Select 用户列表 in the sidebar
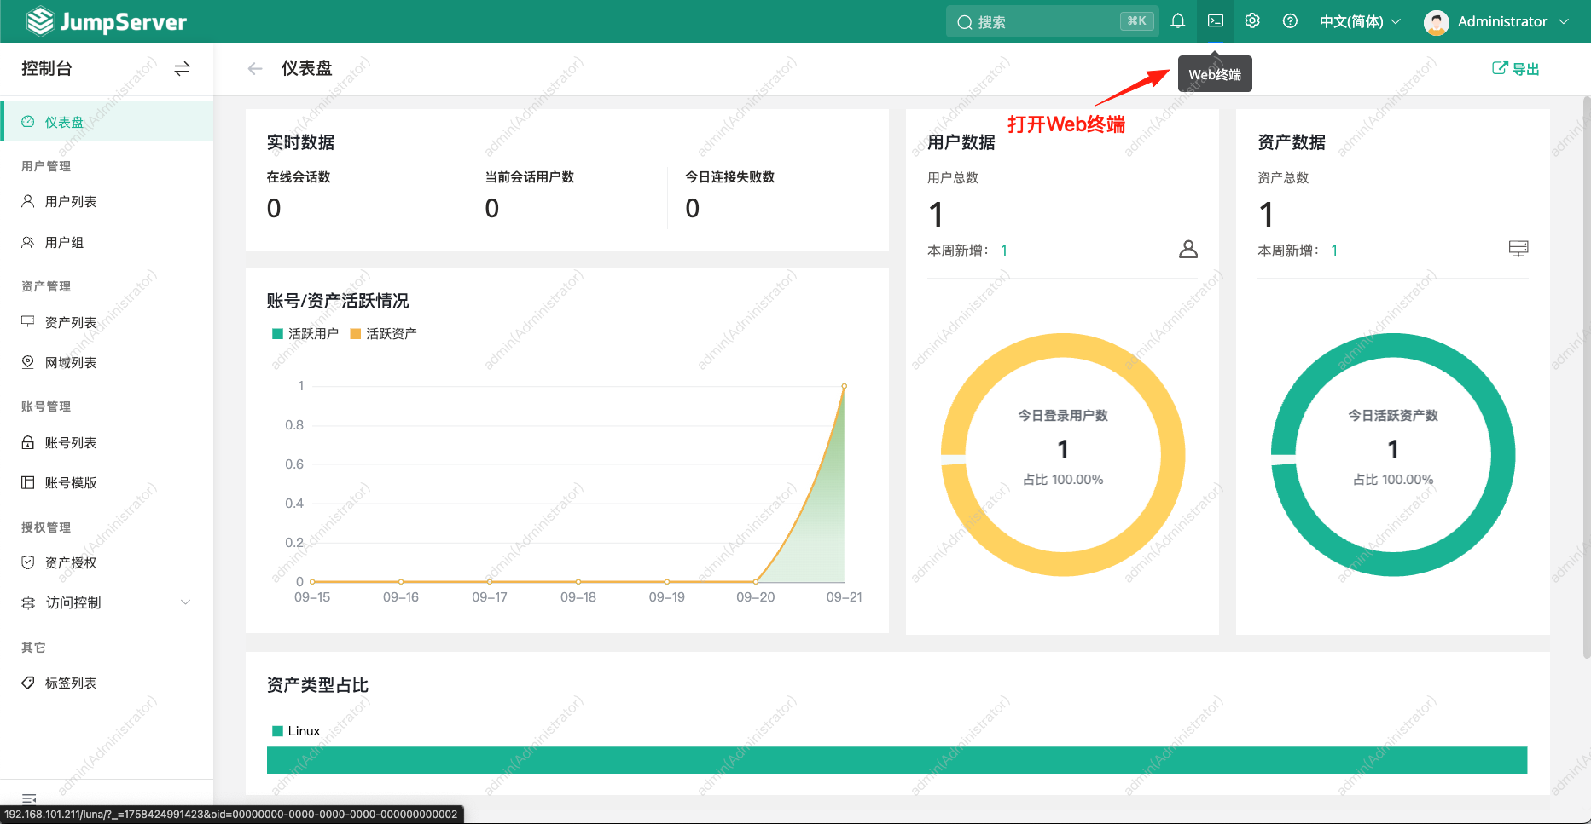The height and width of the screenshot is (824, 1591). [x=73, y=201]
